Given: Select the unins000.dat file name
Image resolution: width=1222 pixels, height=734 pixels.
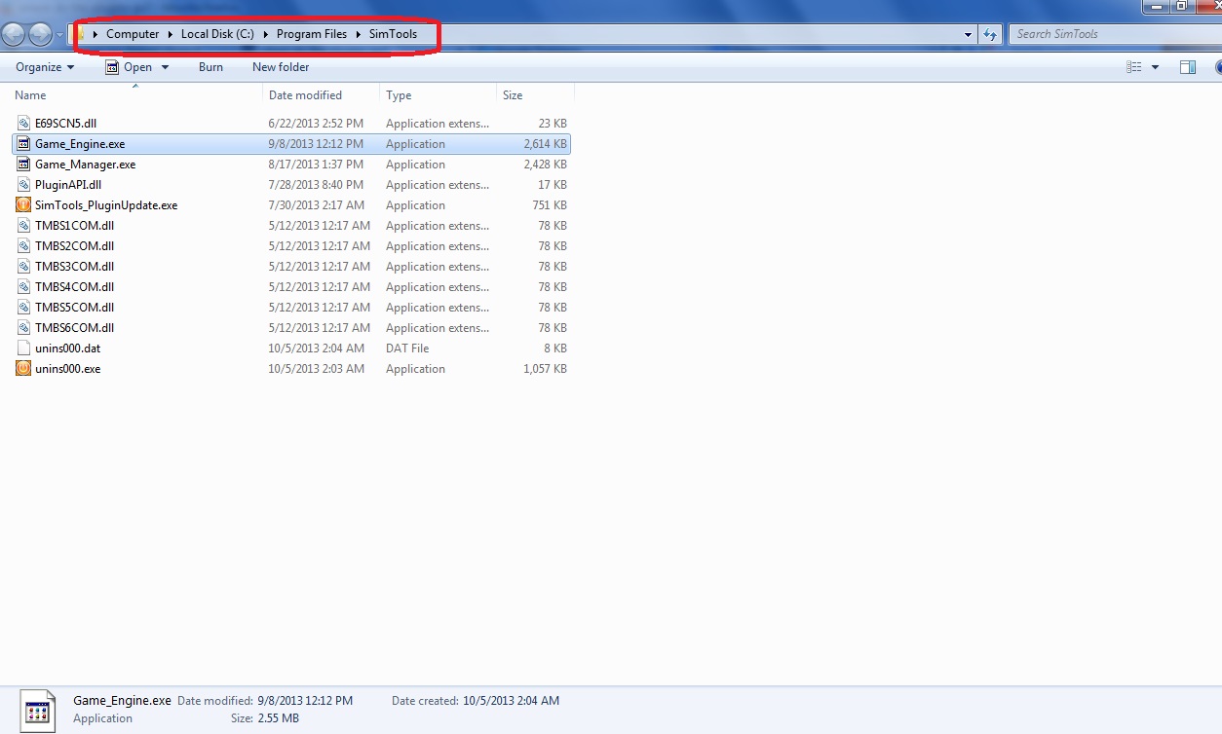Looking at the screenshot, I should click(67, 349).
